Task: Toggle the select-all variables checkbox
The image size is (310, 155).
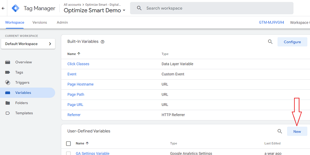Action: 69,143
